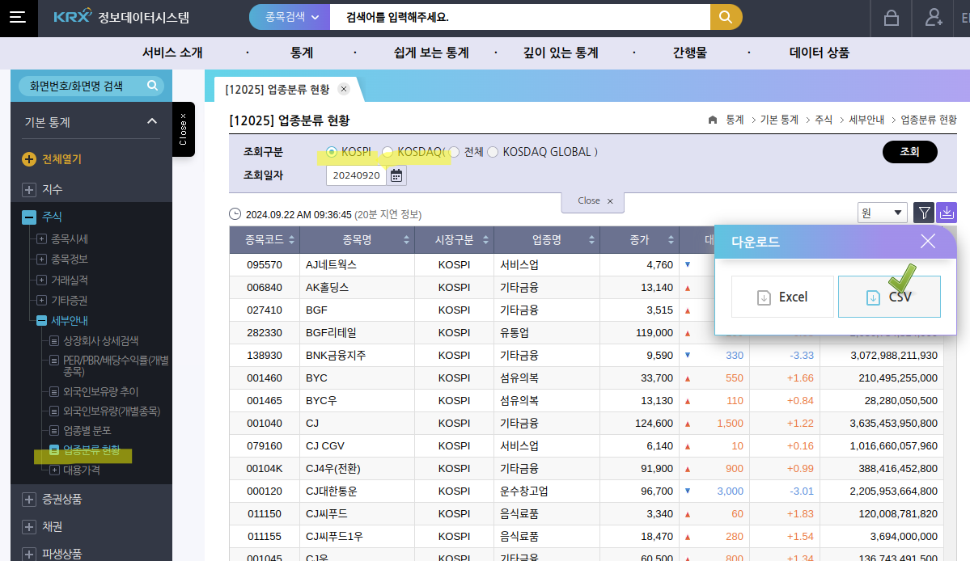Open the 쉽게 보는 통계 menu
Image resolution: width=970 pixels, height=561 pixels.
click(x=432, y=53)
